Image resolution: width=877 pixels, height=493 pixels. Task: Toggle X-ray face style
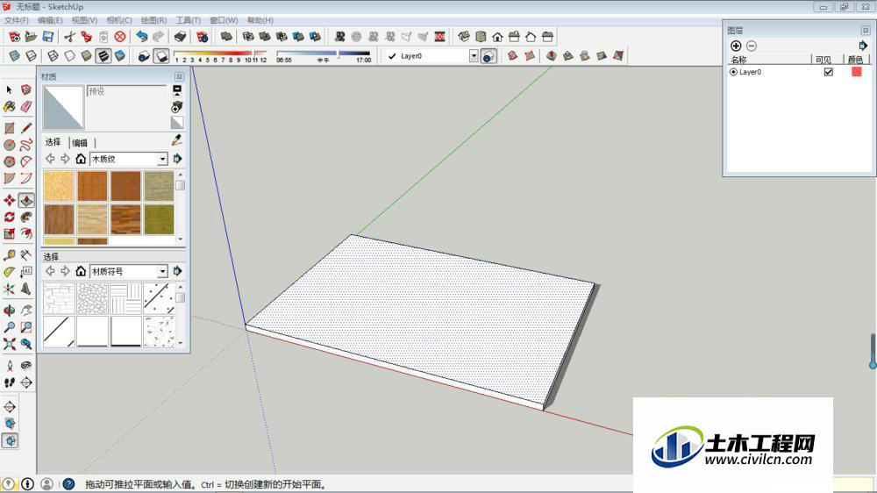click(x=15, y=56)
